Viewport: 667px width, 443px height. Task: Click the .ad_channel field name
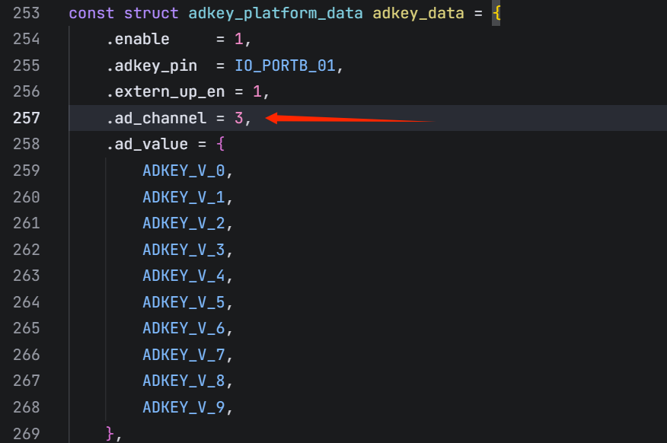coord(156,118)
